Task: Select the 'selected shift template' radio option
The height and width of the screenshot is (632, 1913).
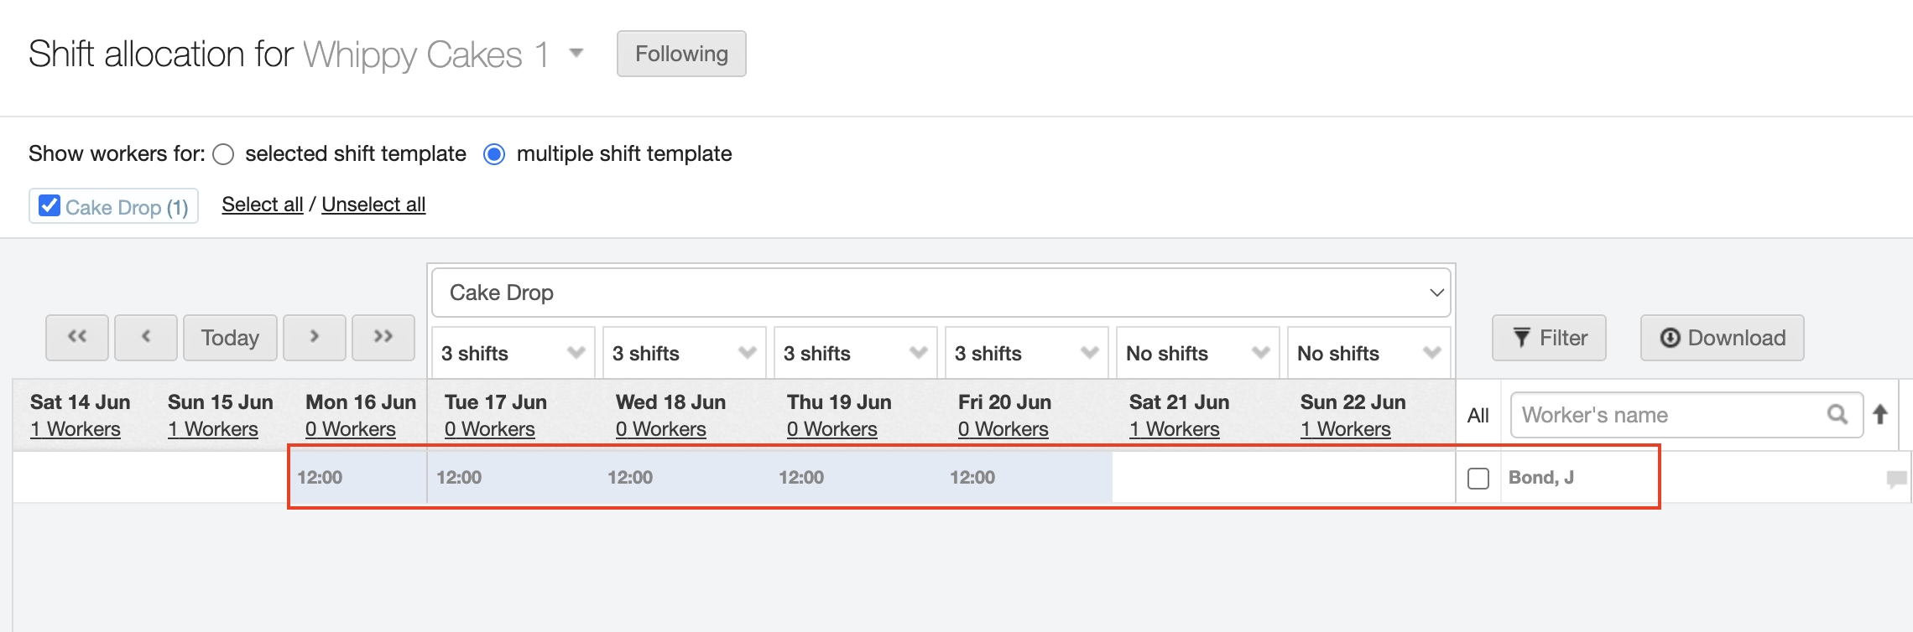Action: coord(223,154)
